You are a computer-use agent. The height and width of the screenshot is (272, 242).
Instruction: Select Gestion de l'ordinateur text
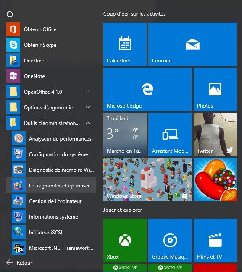55,201
